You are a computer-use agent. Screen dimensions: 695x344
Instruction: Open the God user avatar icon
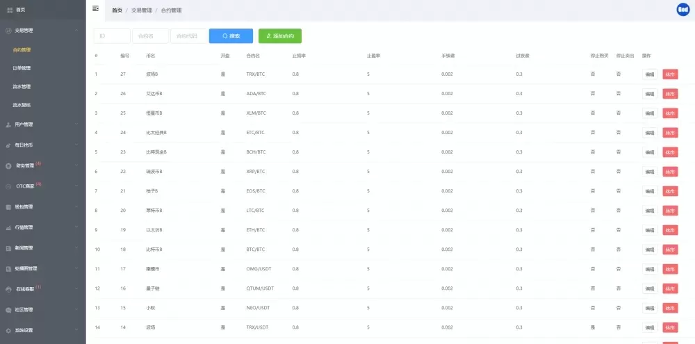pos(682,9)
